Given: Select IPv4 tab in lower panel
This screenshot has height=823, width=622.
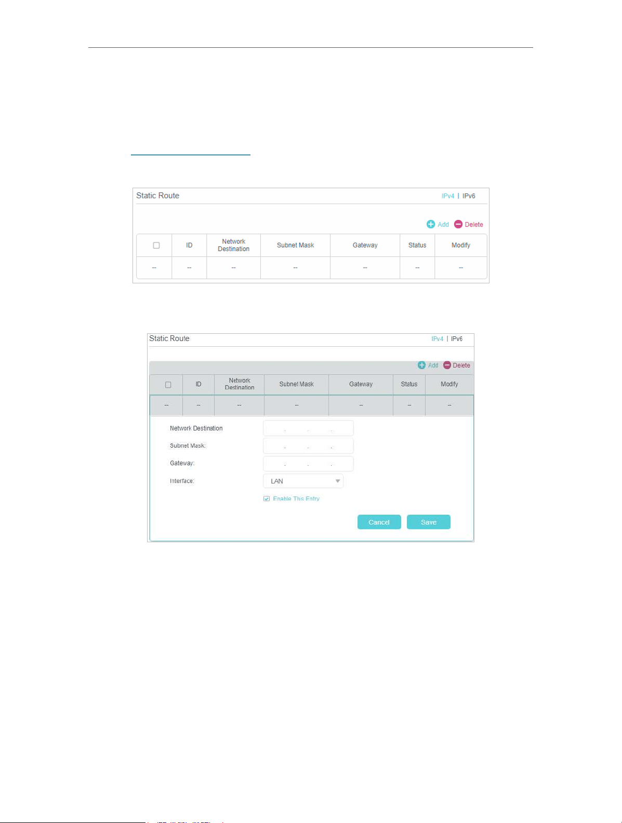Looking at the screenshot, I should [438, 338].
